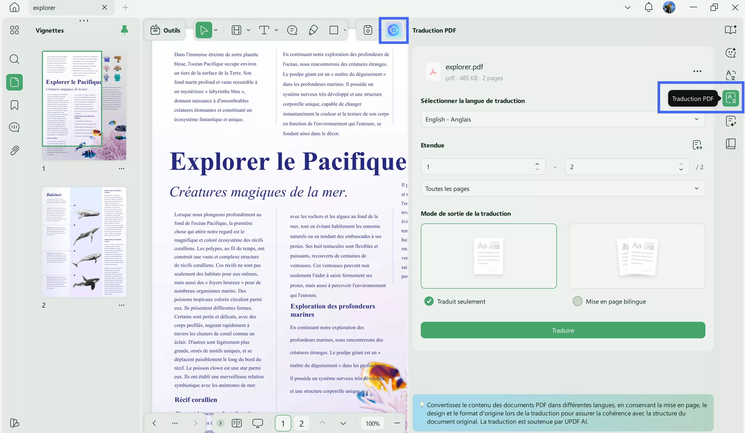Open the Attachments panel in the left sidebar
This screenshot has height=433, width=745.
pos(14,150)
